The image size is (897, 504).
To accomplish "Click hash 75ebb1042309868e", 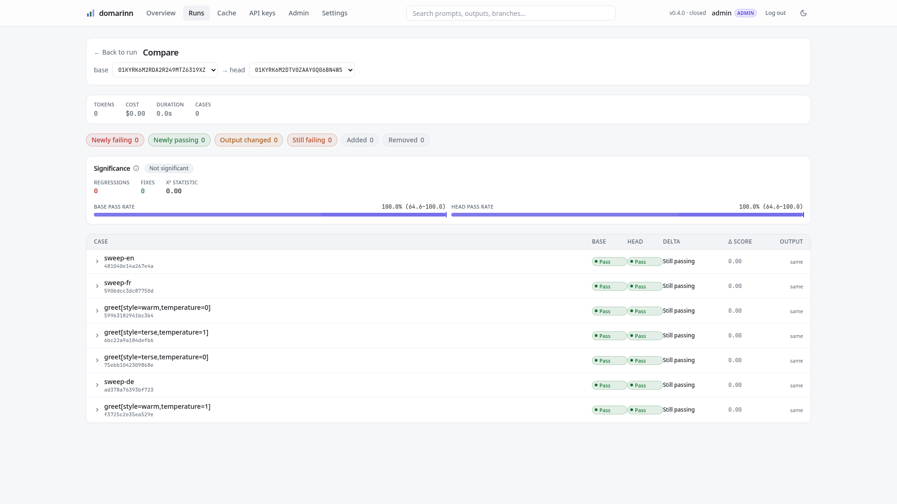I will 128,365.
